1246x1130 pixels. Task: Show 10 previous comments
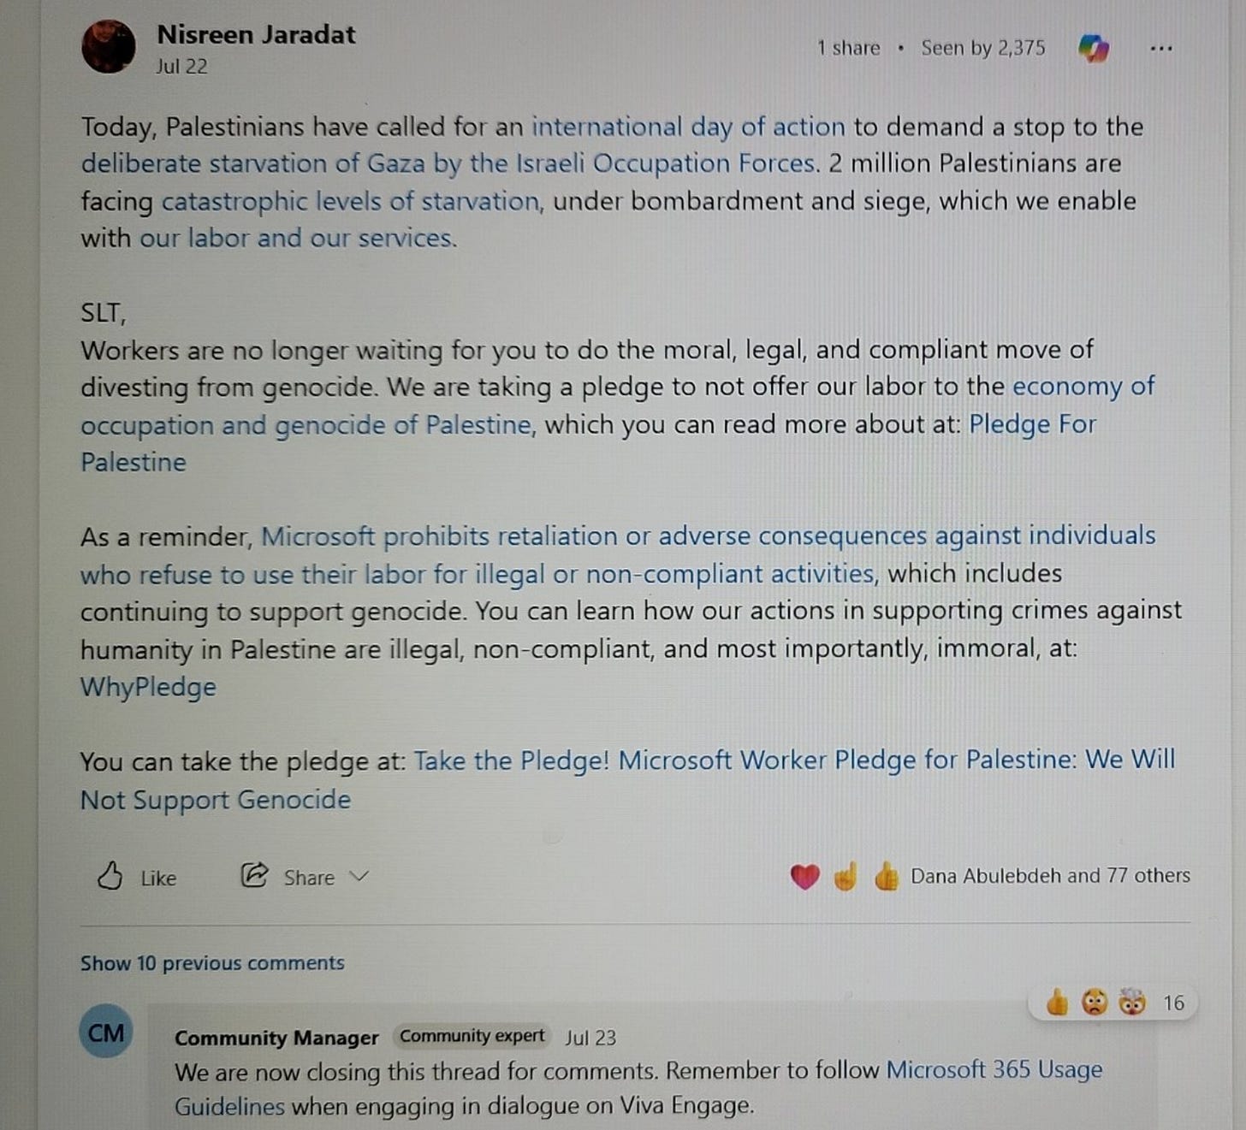[x=212, y=963]
